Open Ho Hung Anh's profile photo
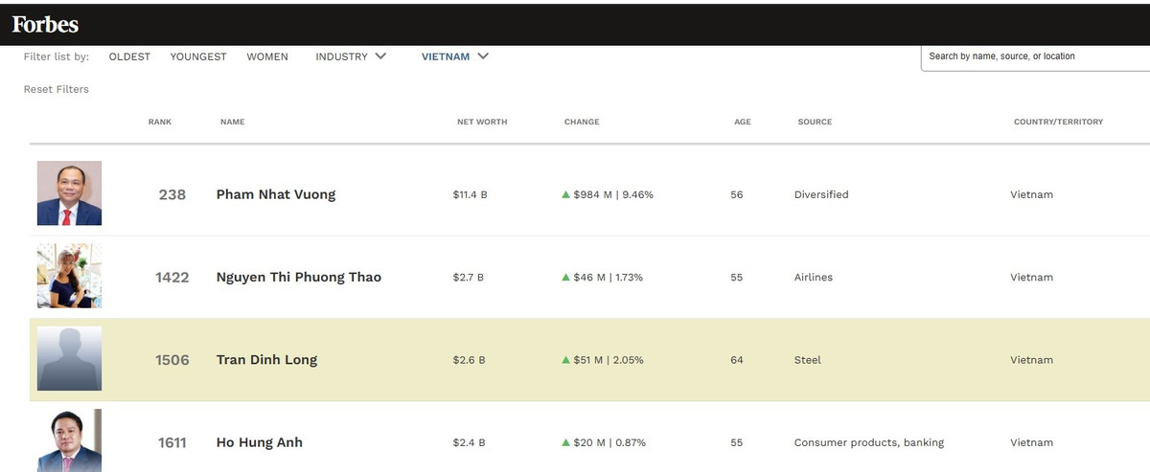Image resolution: width=1150 pixels, height=472 pixels. (69, 440)
